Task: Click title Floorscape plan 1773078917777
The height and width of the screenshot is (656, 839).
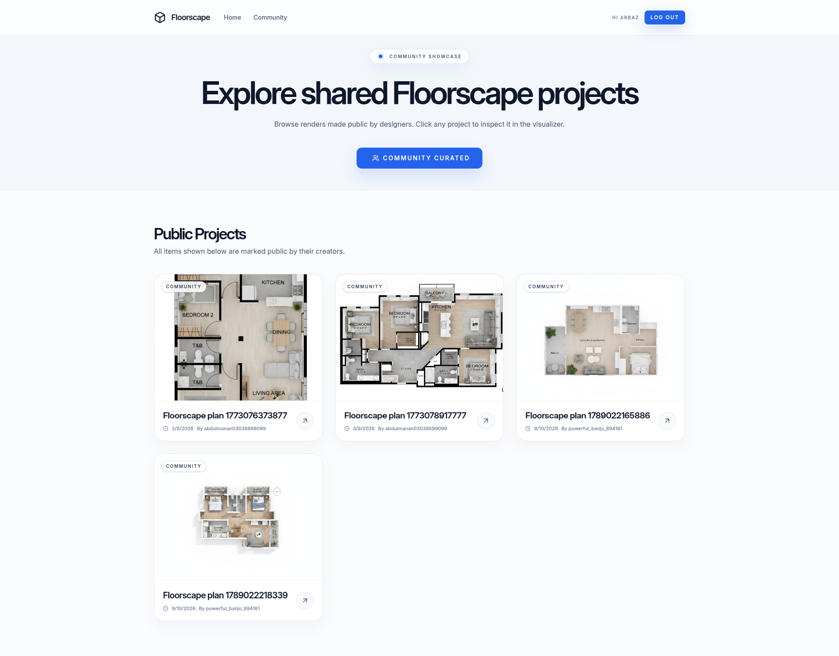Action: pyautogui.click(x=405, y=415)
